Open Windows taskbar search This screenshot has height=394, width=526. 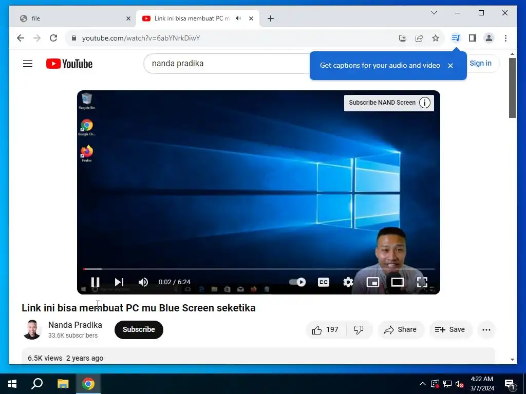(37, 384)
